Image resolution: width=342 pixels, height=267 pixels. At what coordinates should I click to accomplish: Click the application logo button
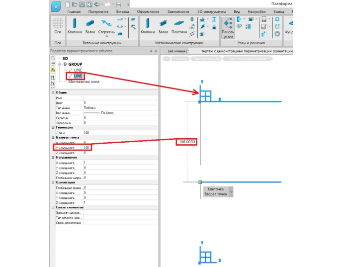tap(56, 6)
